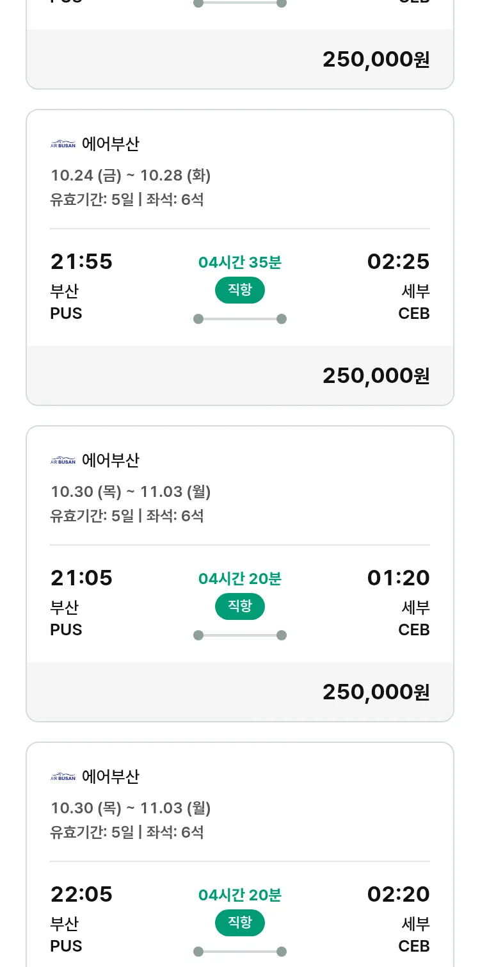Click the 01:20 arrival time
This screenshot has height=967, width=480.
point(398,578)
